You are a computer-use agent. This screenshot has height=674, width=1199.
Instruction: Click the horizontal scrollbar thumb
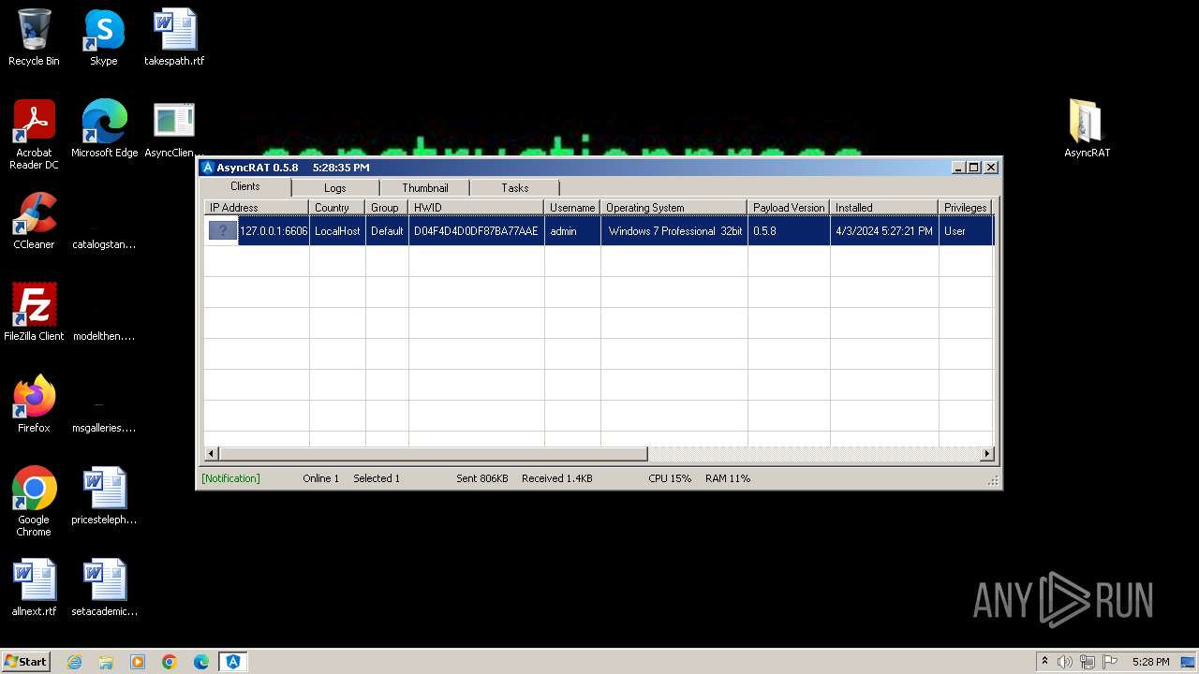pyautogui.click(x=434, y=454)
